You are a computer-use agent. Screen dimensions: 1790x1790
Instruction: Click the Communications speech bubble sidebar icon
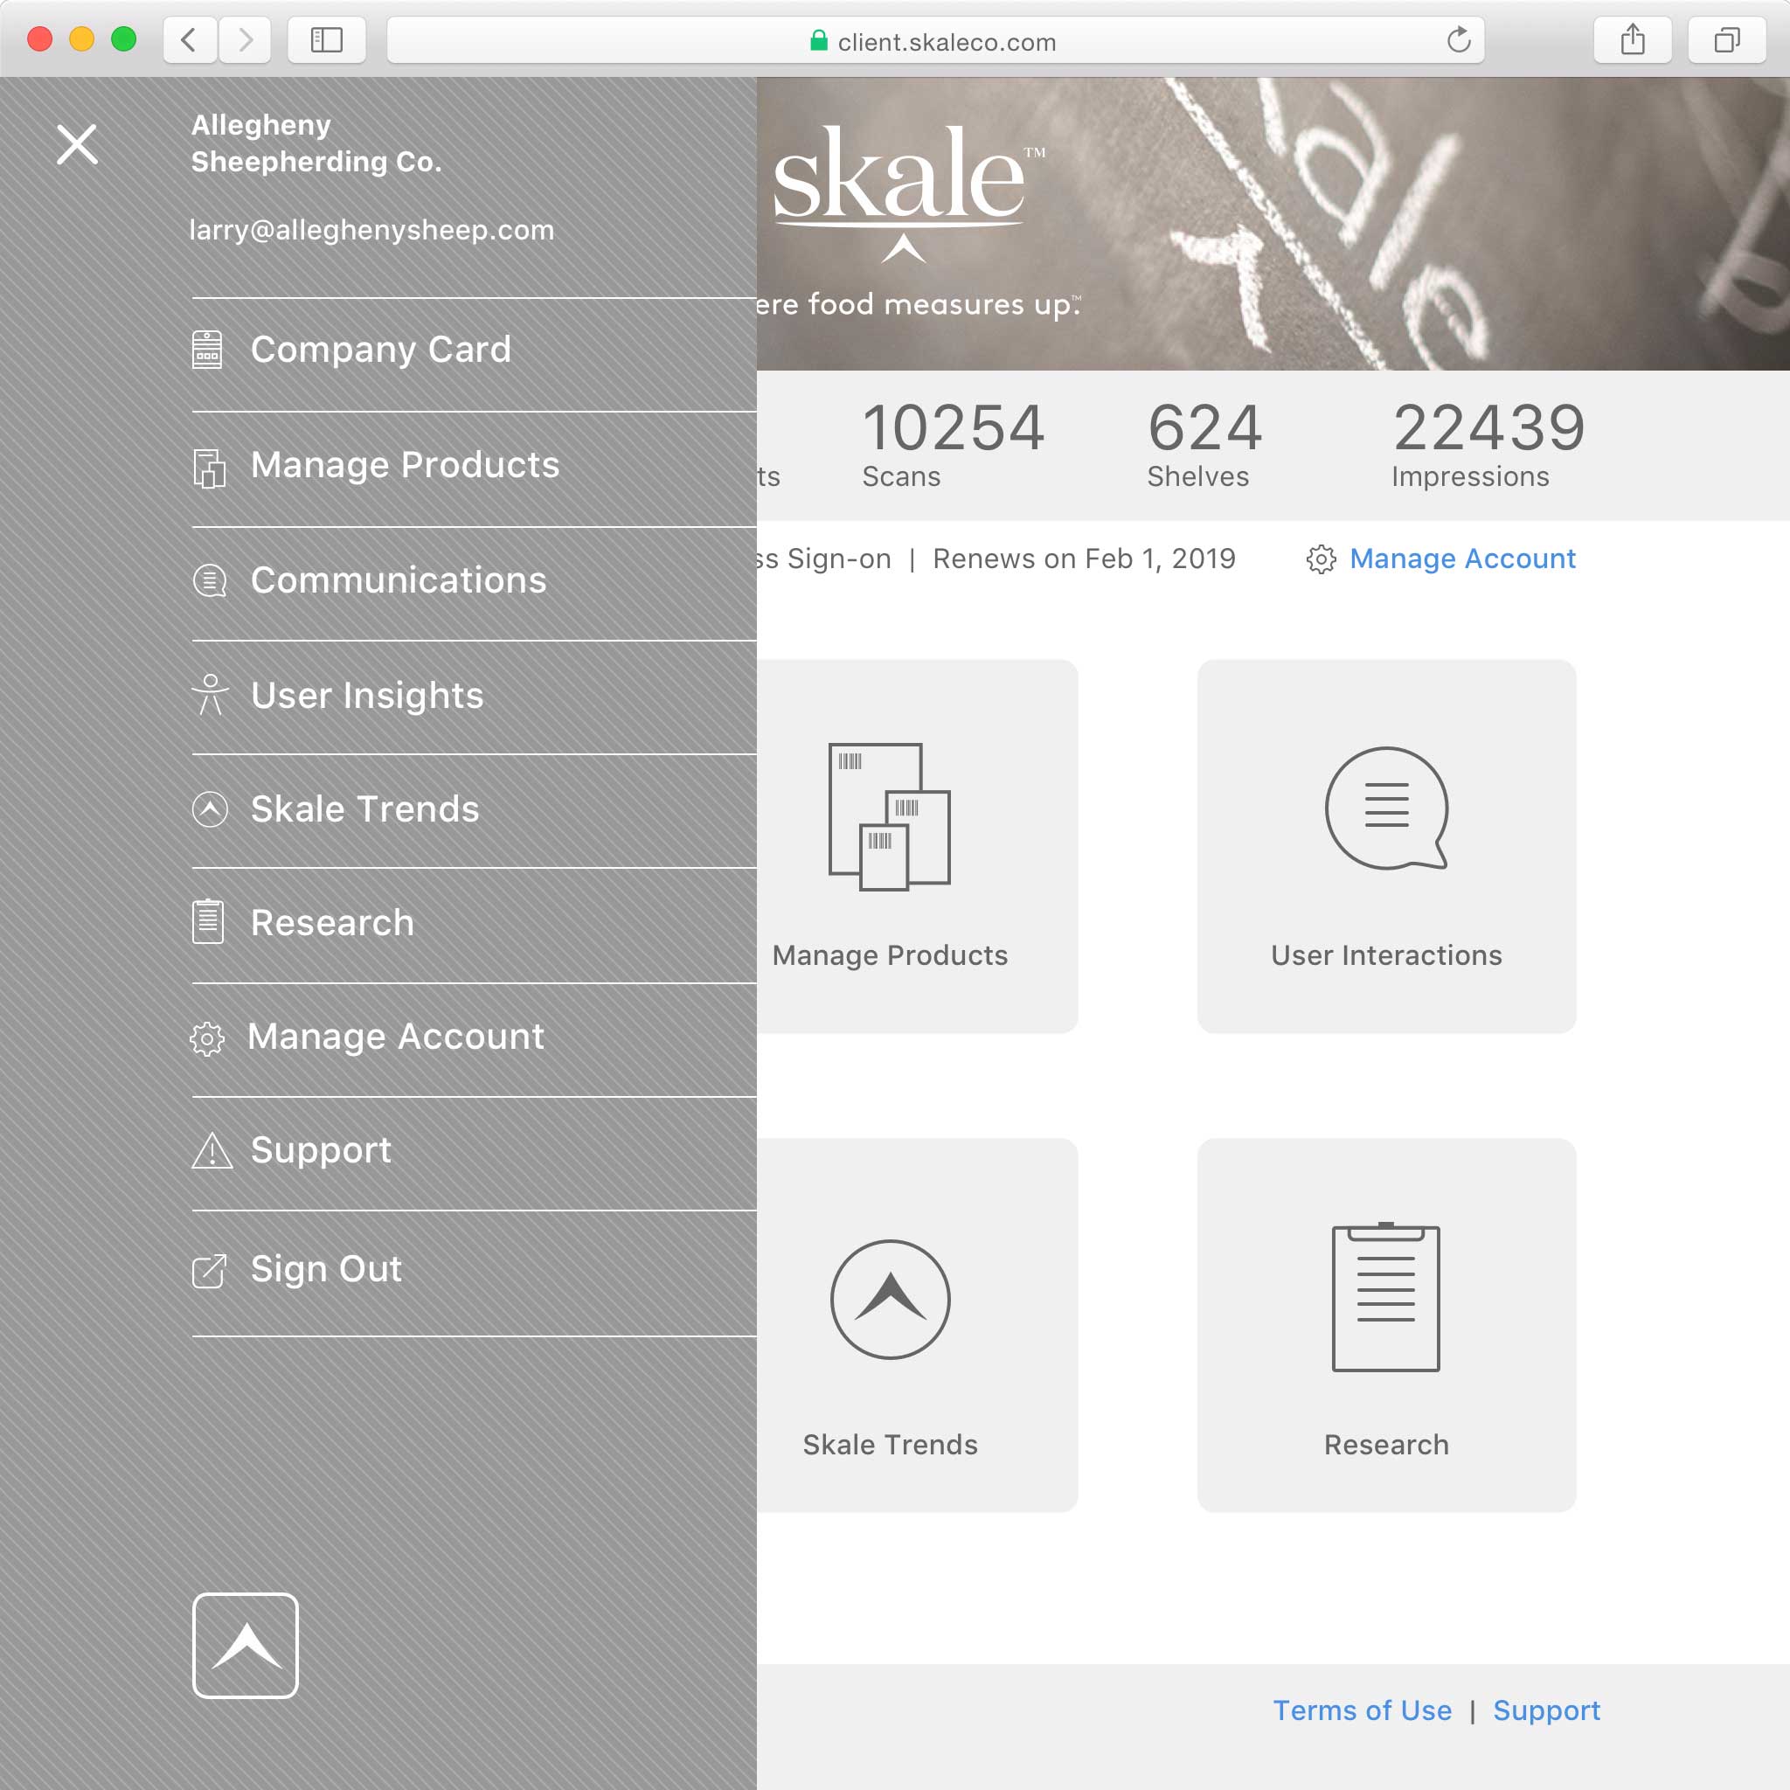(210, 581)
